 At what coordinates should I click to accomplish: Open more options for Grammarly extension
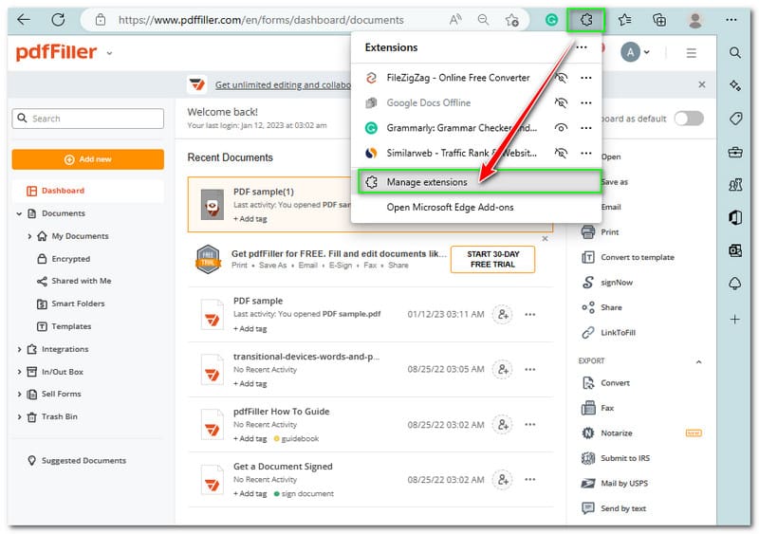(x=585, y=128)
